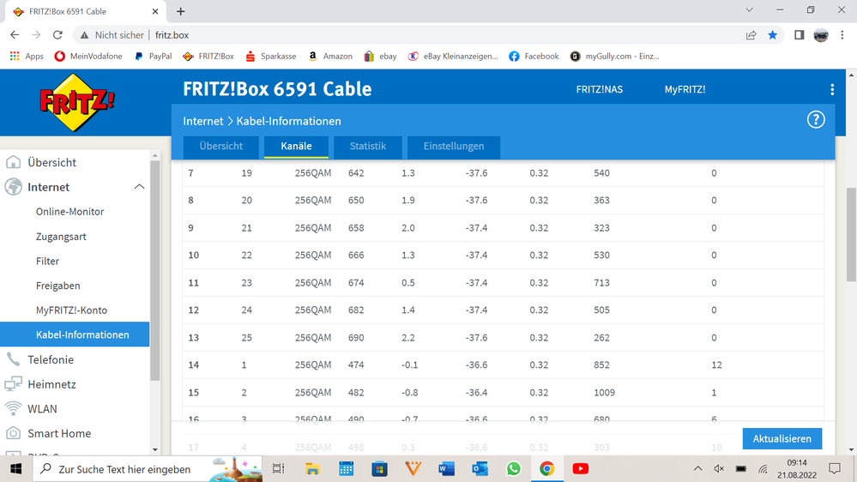Close the FRITZ!Box 6591 Cable tab

click(155, 11)
